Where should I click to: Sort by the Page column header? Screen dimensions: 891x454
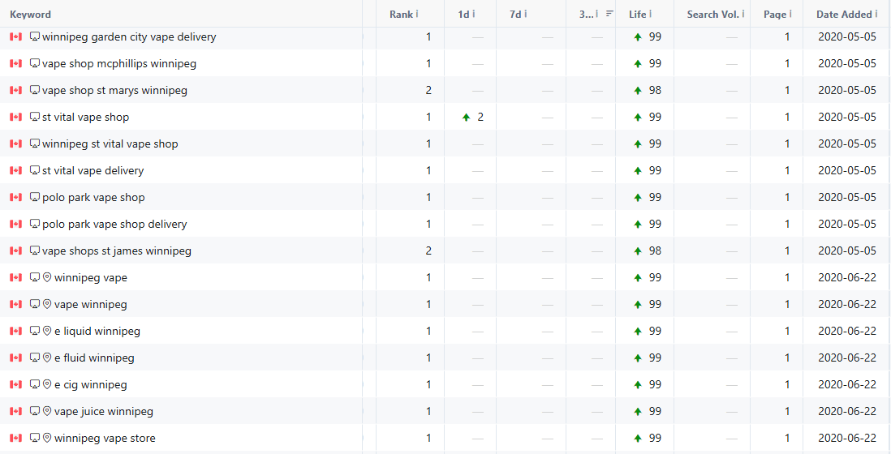[774, 14]
